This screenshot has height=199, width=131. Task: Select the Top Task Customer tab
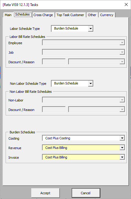coord(70,15)
